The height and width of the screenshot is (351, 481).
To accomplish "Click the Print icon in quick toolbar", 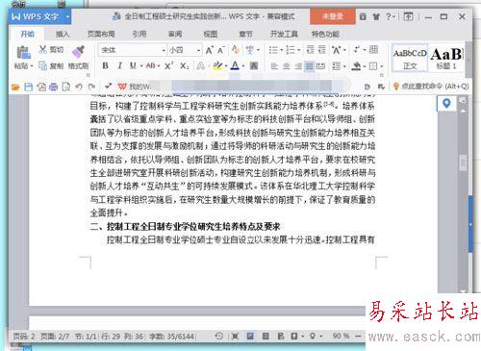I will (x=53, y=87).
